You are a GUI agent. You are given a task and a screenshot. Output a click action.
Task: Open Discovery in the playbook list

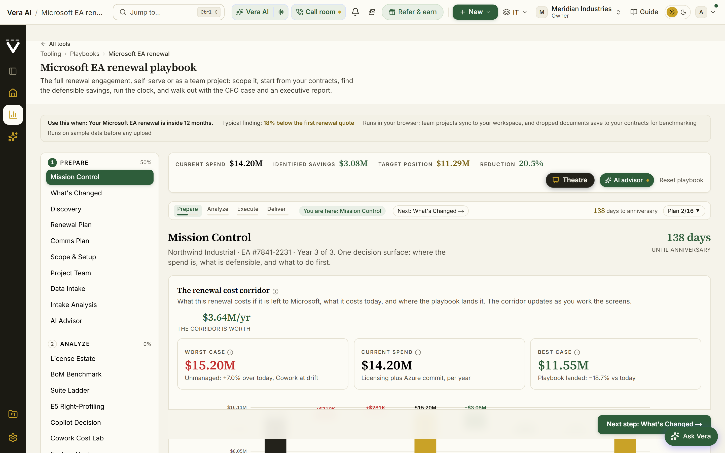(x=100, y=209)
